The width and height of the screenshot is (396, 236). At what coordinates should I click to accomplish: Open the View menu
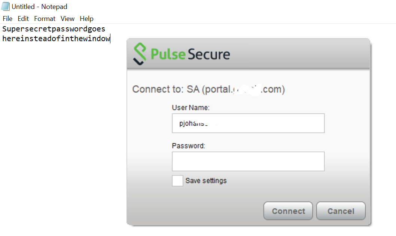click(67, 19)
